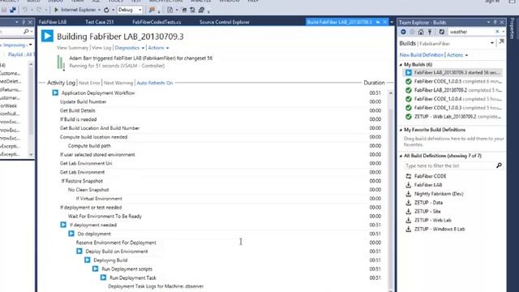The width and height of the screenshot is (519, 292).
Task: Click the Nightly Fabrikam (Dev) definition icon
Action: coord(409,194)
